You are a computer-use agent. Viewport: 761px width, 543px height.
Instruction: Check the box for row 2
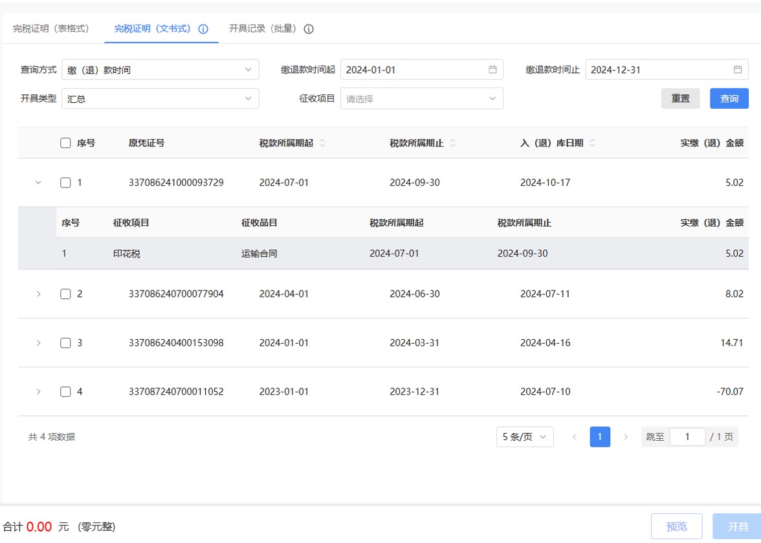click(65, 294)
